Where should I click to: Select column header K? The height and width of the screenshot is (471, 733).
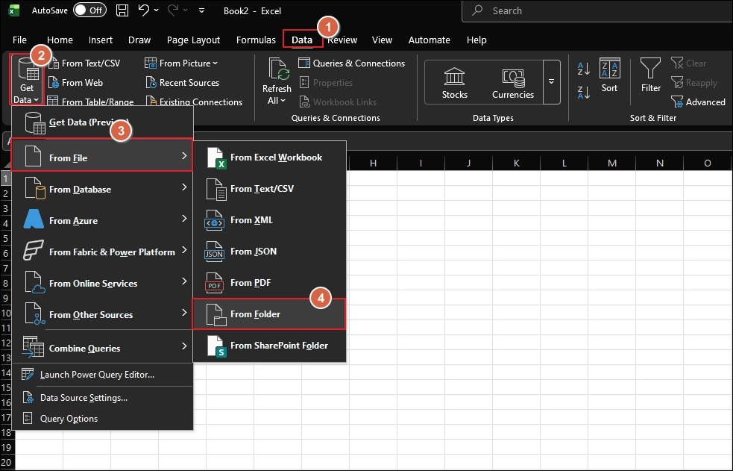(517, 163)
